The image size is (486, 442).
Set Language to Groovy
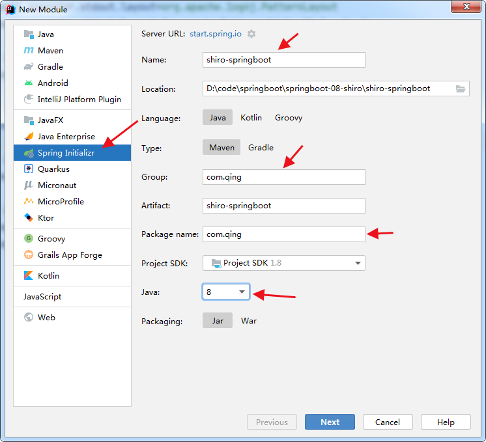(x=289, y=118)
